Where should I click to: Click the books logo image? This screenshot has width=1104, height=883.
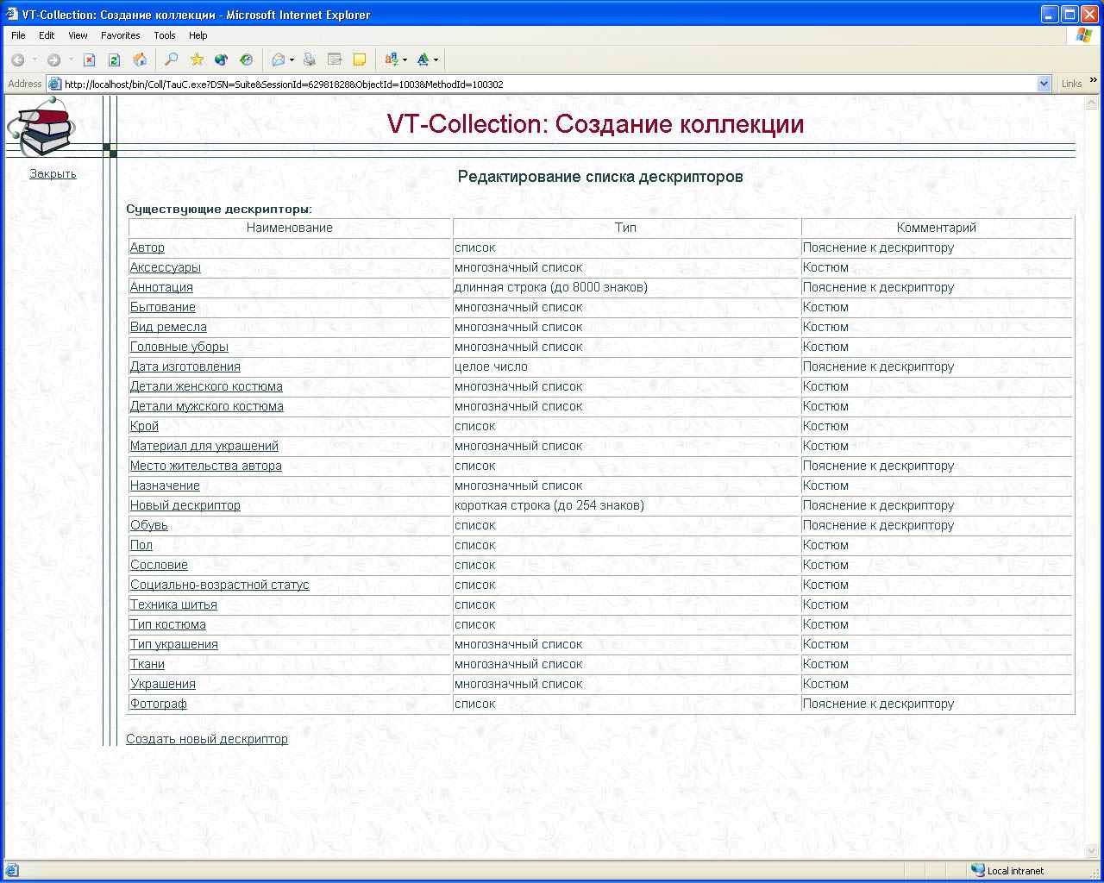[42, 126]
